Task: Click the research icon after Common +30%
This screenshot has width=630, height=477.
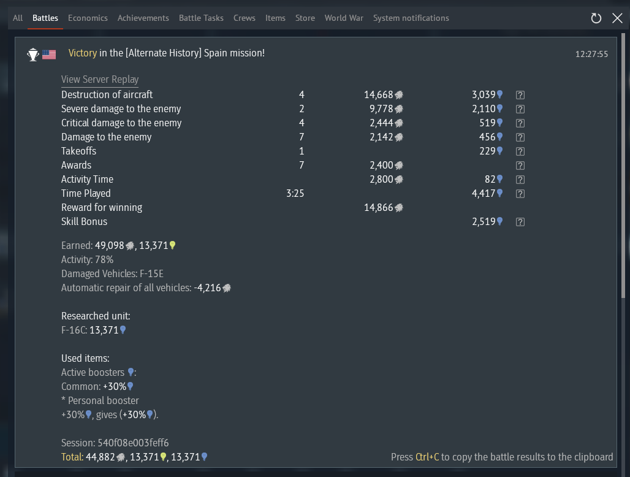Action: (x=130, y=386)
